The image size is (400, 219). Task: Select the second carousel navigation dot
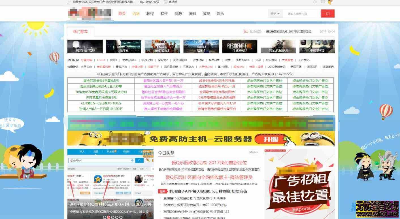[109, 218]
